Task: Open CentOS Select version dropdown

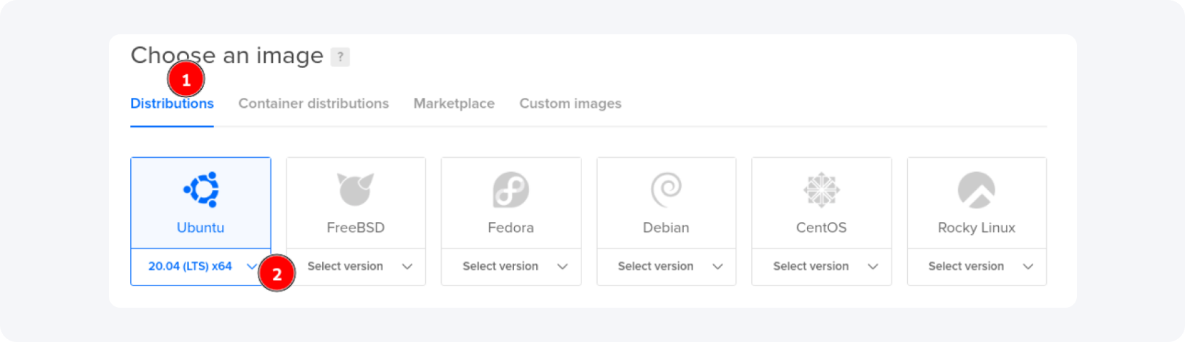Action: click(x=822, y=266)
